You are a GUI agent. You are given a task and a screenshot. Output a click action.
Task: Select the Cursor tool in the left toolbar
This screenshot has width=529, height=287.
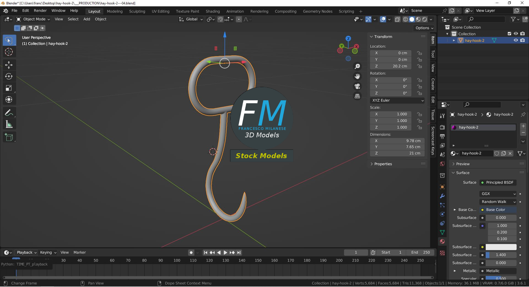[x=9, y=52]
